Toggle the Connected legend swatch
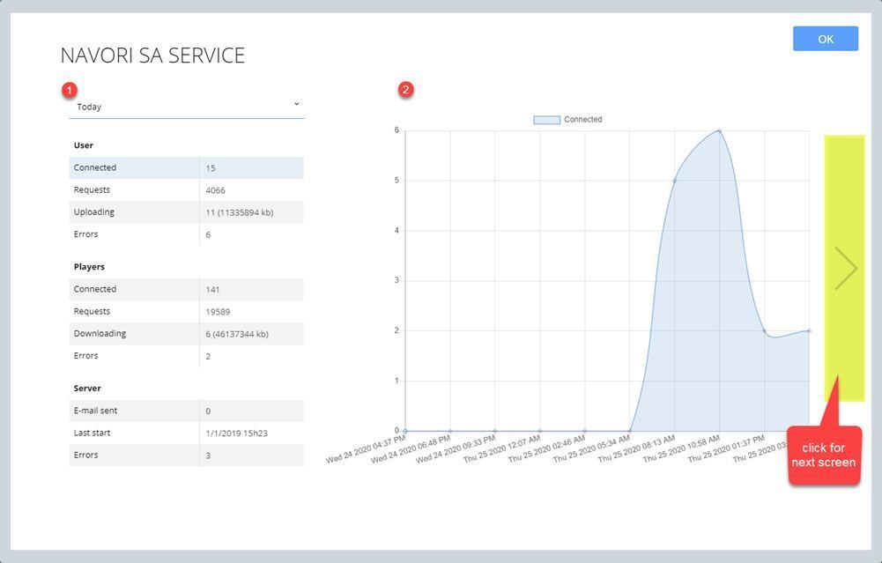This screenshot has width=882, height=563. [547, 120]
